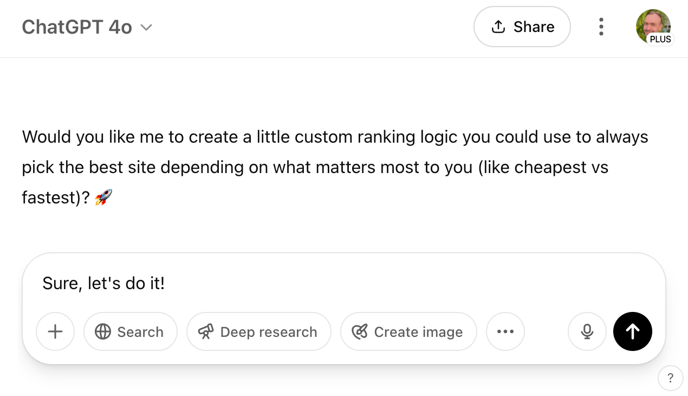The height and width of the screenshot is (396, 688).
Task: Start dictation with the microphone icon
Action: pos(587,331)
